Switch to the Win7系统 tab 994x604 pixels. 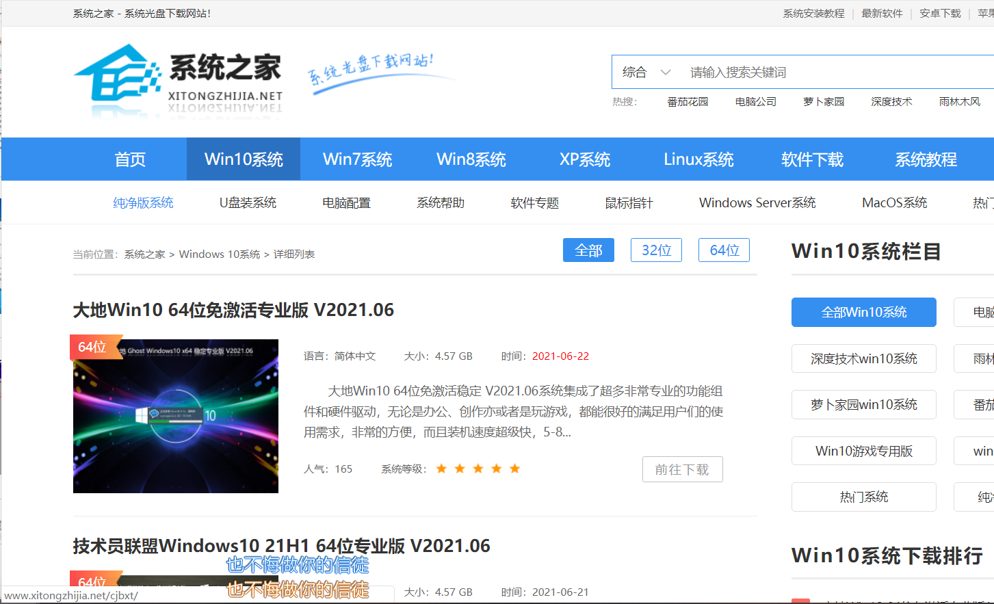(357, 159)
